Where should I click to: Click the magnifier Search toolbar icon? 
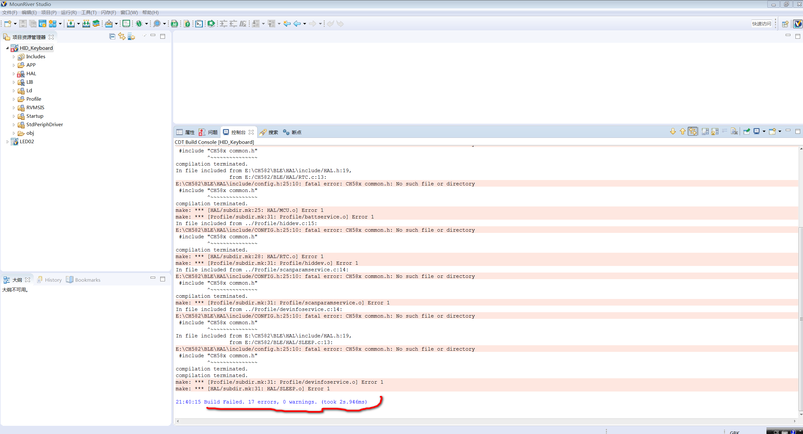(x=157, y=24)
